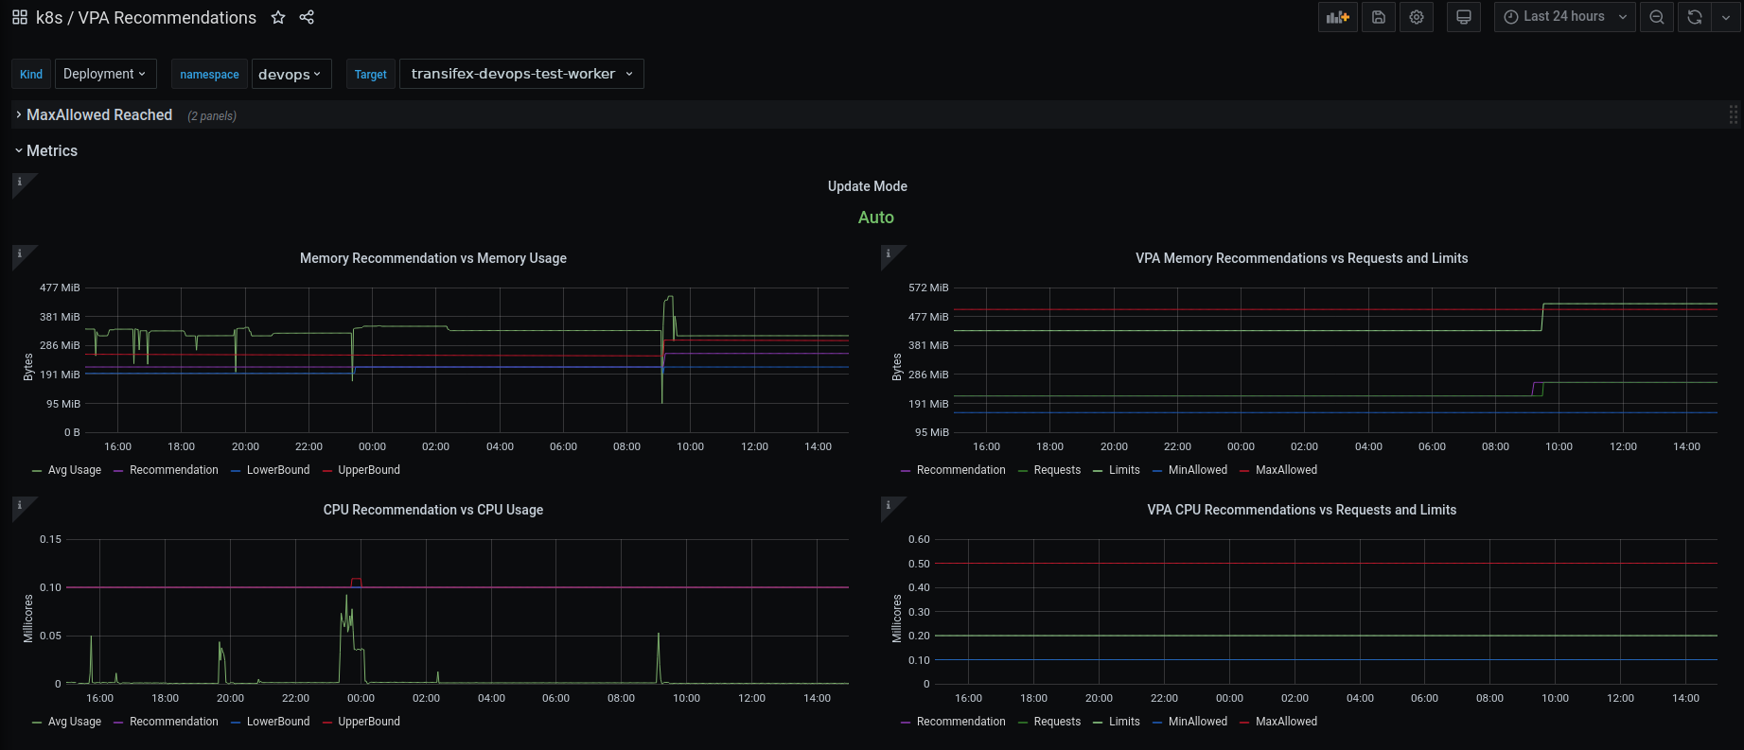
Task: Cycle view mode with the monitor icon
Action: (x=1464, y=17)
